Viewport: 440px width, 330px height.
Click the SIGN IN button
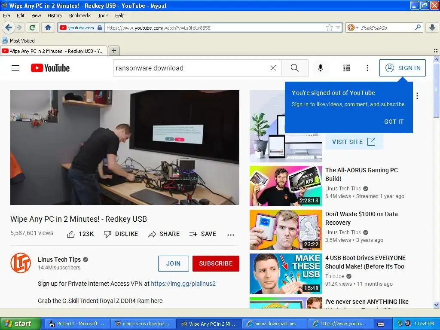(x=402, y=68)
